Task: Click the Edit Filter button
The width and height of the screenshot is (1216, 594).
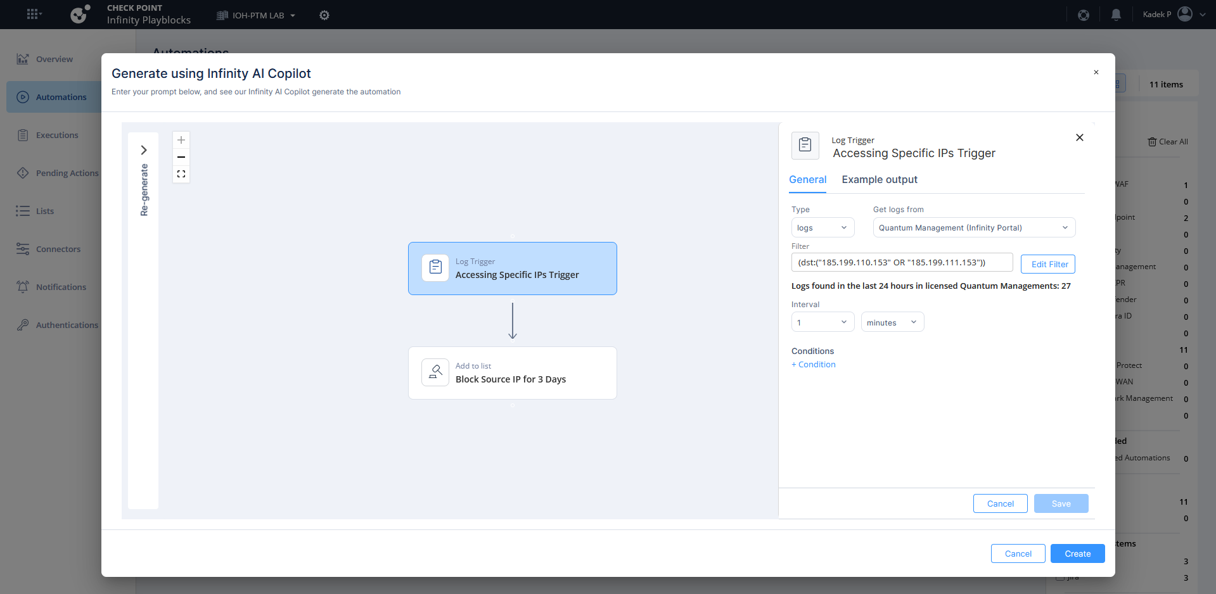Action: click(x=1047, y=264)
